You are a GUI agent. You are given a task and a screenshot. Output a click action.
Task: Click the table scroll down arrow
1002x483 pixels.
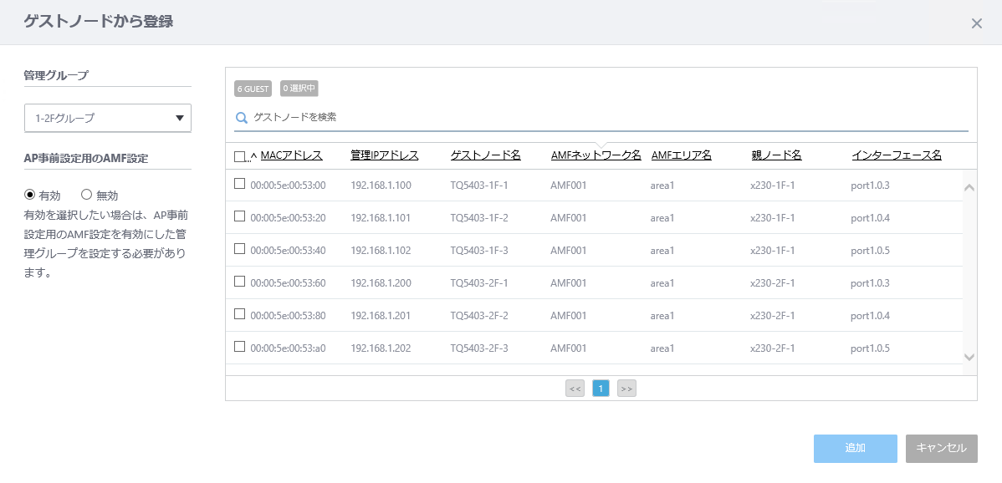click(969, 357)
